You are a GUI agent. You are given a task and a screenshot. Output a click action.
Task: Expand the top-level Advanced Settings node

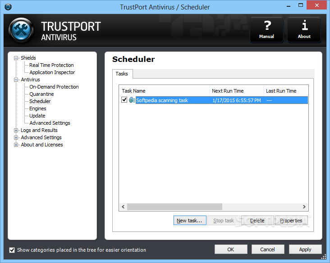16,137
